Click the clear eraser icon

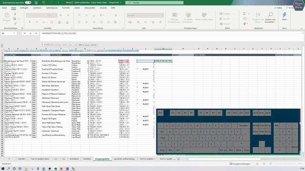coord(244,24)
